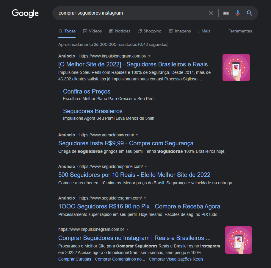Expand dropdown arrow beside agenciabnw.com URL

137,135
